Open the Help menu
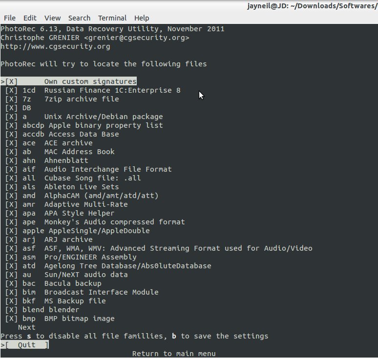The height and width of the screenshot is (358, 378). pos(142,18)
